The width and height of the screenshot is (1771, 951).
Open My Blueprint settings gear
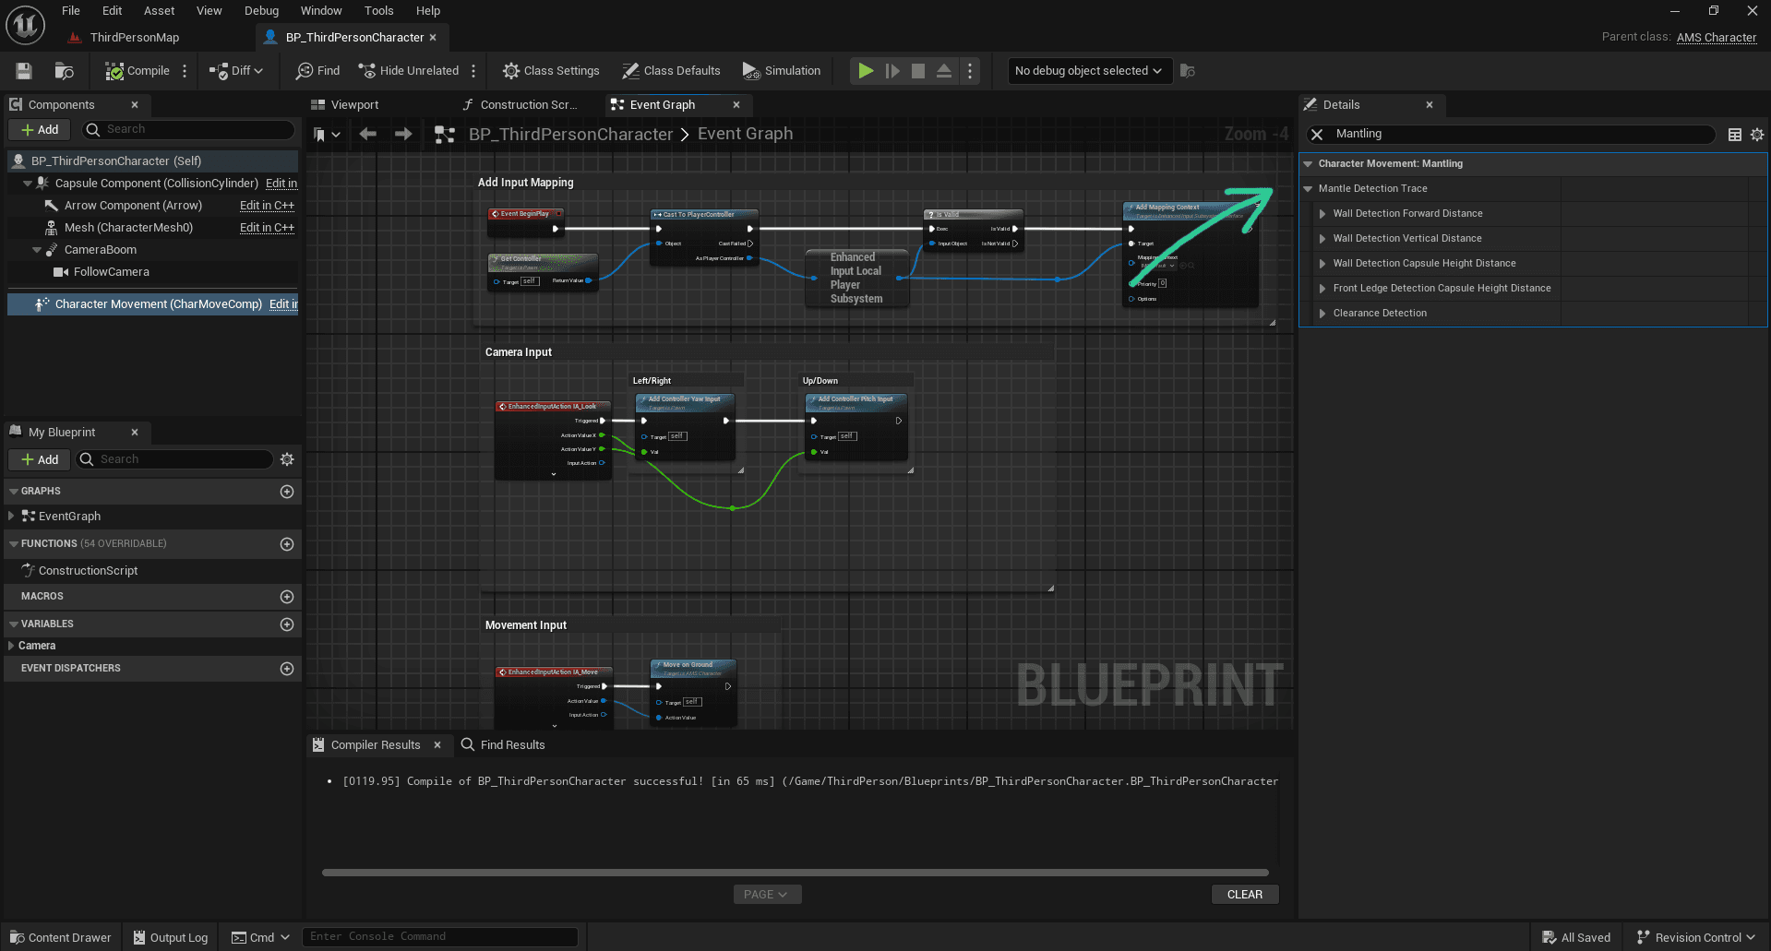click(287, 459)
